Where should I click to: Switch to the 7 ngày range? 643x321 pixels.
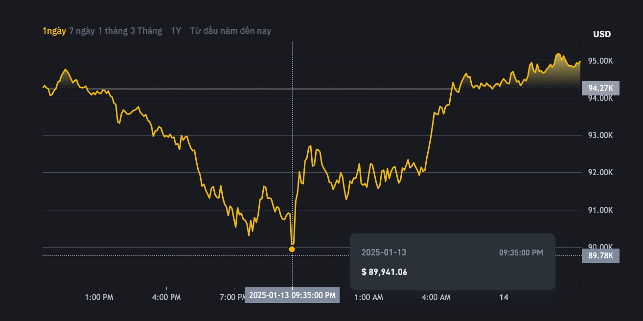pos(82,31)
